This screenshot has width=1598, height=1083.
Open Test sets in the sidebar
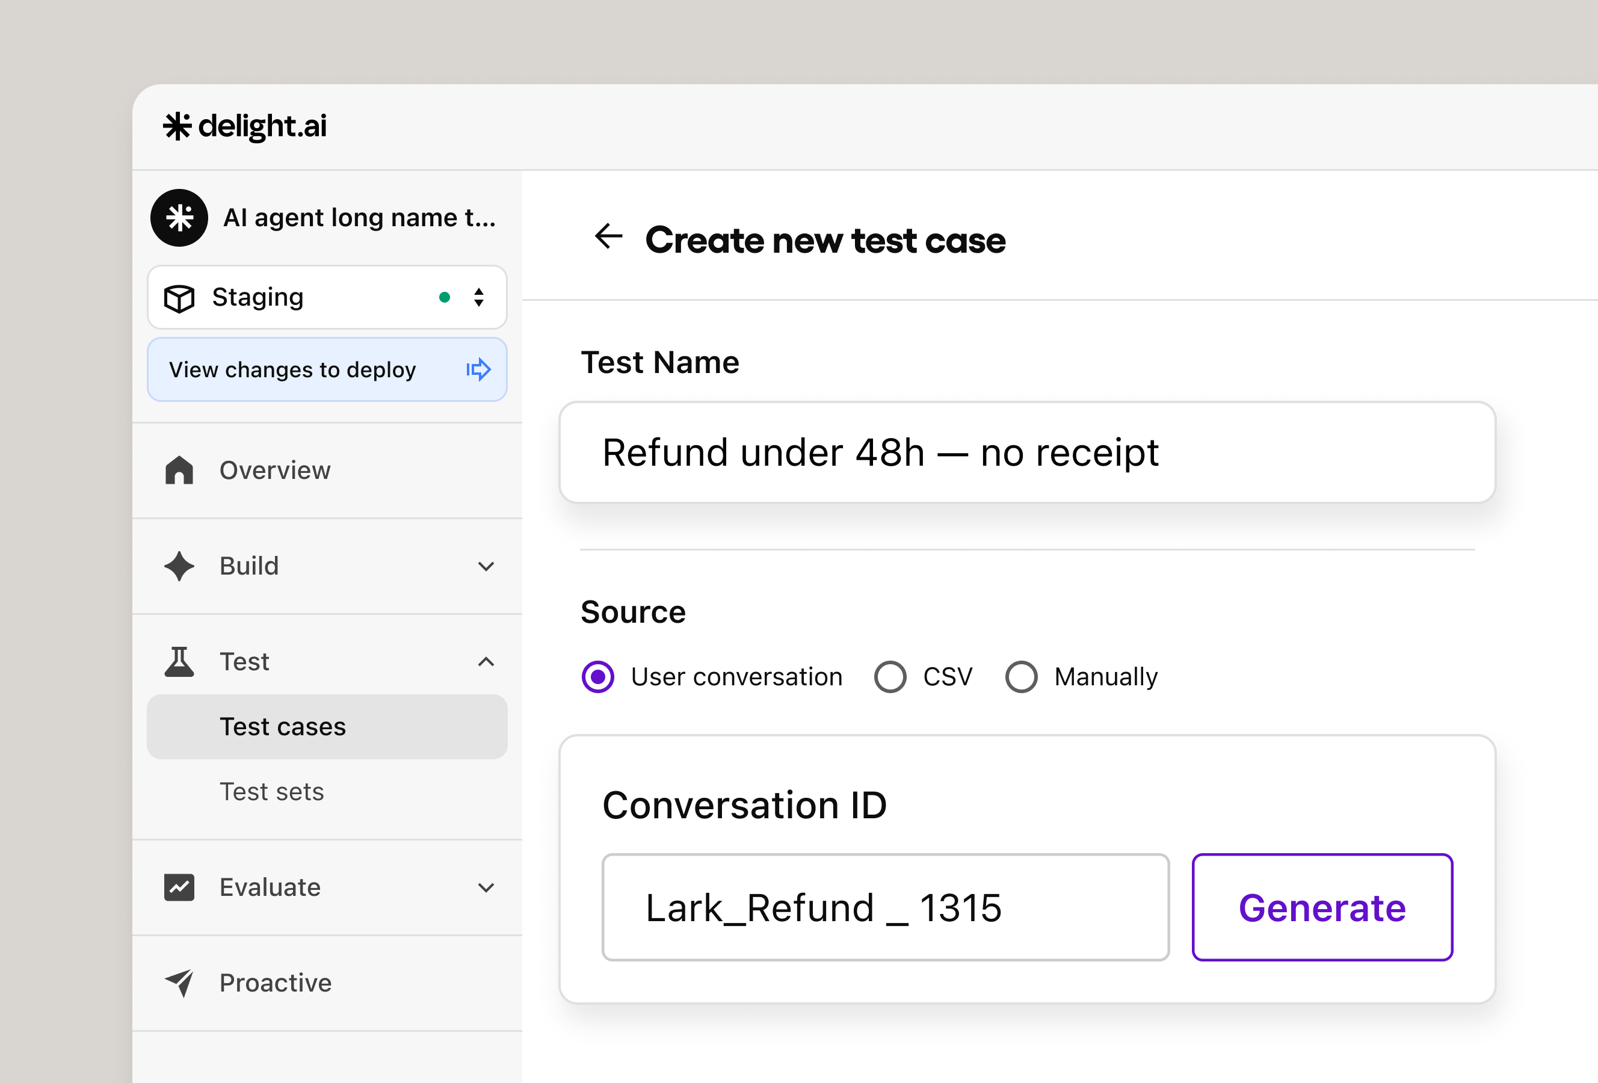(x=327, y=792)
